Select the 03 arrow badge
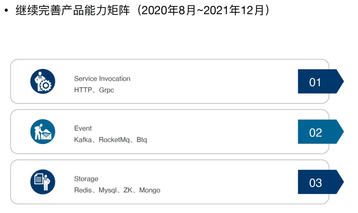This screenshot has height=213, width=358. [x=321, y=182]
